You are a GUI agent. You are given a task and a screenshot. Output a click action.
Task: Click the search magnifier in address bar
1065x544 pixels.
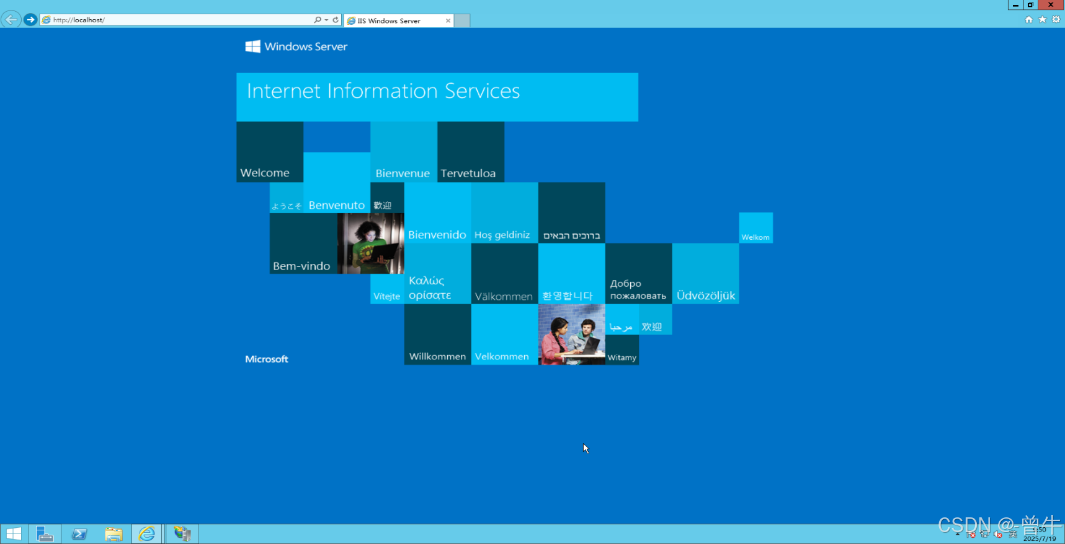[x=318, y=20]
